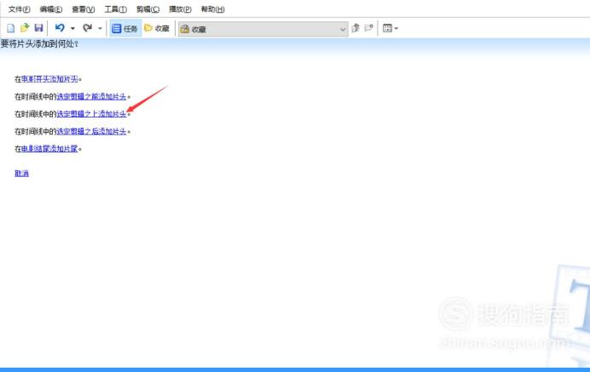Click the New Project blank page icon

coord(11,28)
